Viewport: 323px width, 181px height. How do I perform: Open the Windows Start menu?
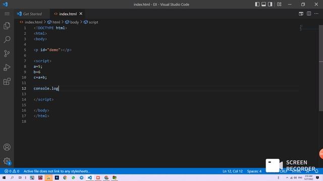coord(4,177)
